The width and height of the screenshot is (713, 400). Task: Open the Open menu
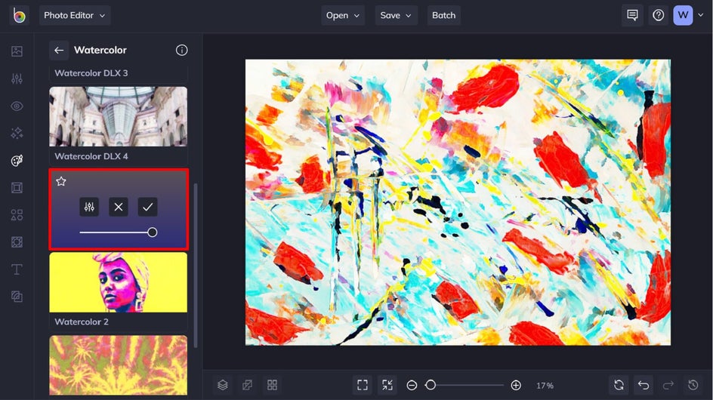point(343,15)
